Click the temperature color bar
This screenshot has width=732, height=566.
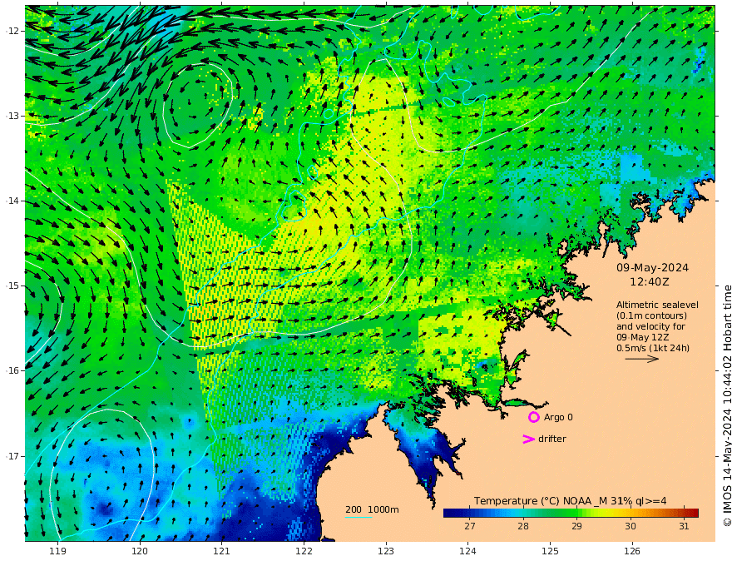[x=571, y=513]
